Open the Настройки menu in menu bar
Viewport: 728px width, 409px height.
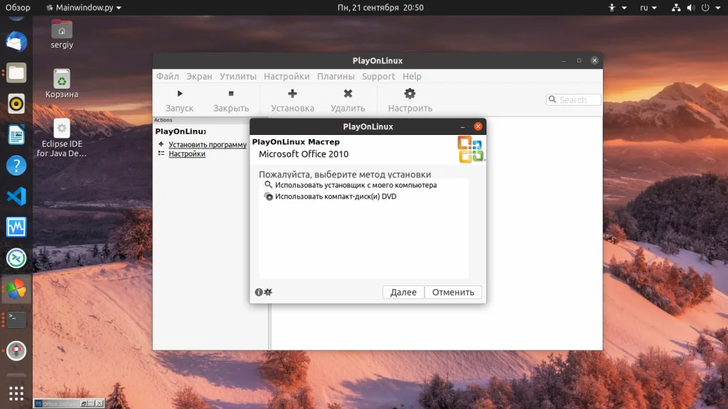287,77
